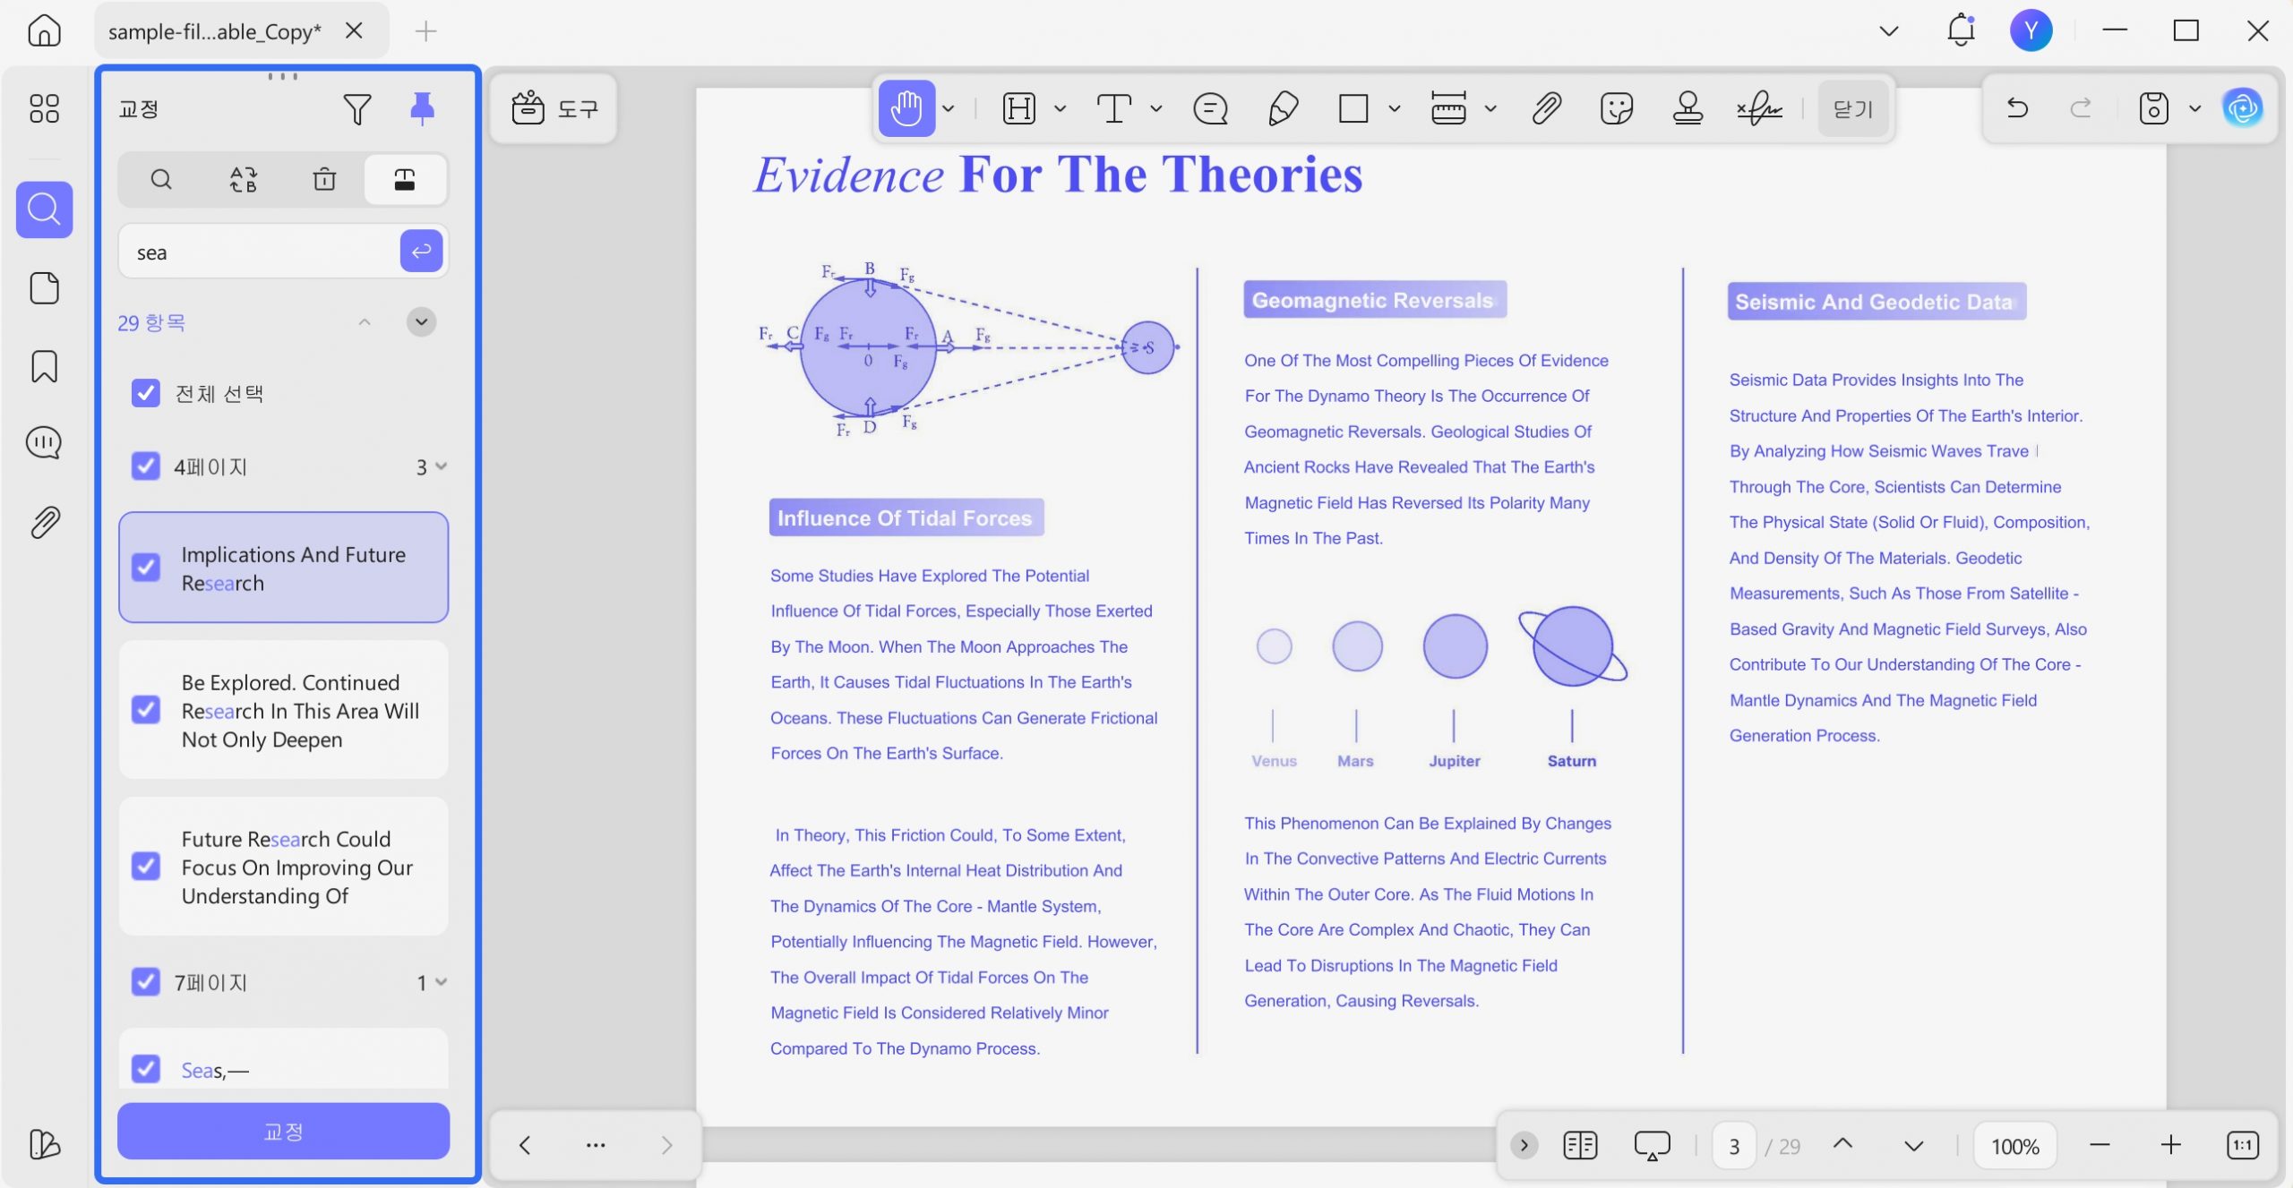Image resolution: width=2293 pixels, height=1188 pixels.
Task: Open the save options dropdown arrow
Action: click(x=2194, y=109)
